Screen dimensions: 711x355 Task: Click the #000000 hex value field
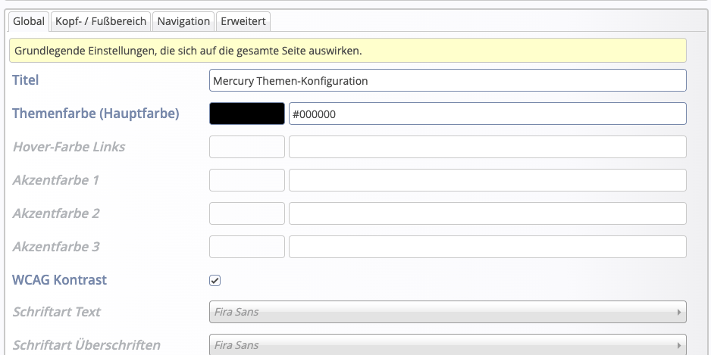click(487, 114)
